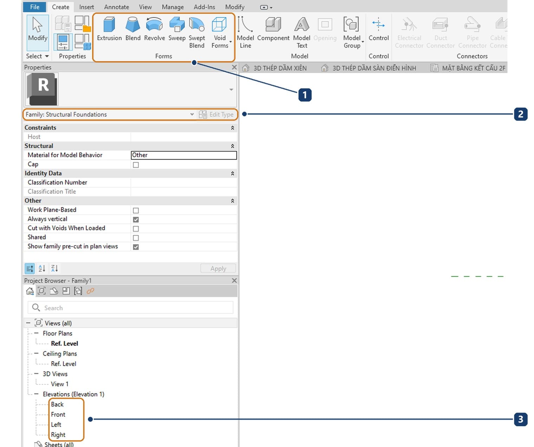This screenshot has height=447, width=534.
Task: Select the Model Text tool
Action: click(x=301, y=33)
